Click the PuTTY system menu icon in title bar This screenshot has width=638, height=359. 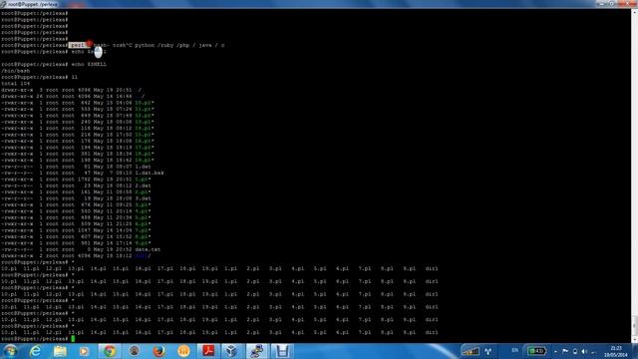[3, 4]
